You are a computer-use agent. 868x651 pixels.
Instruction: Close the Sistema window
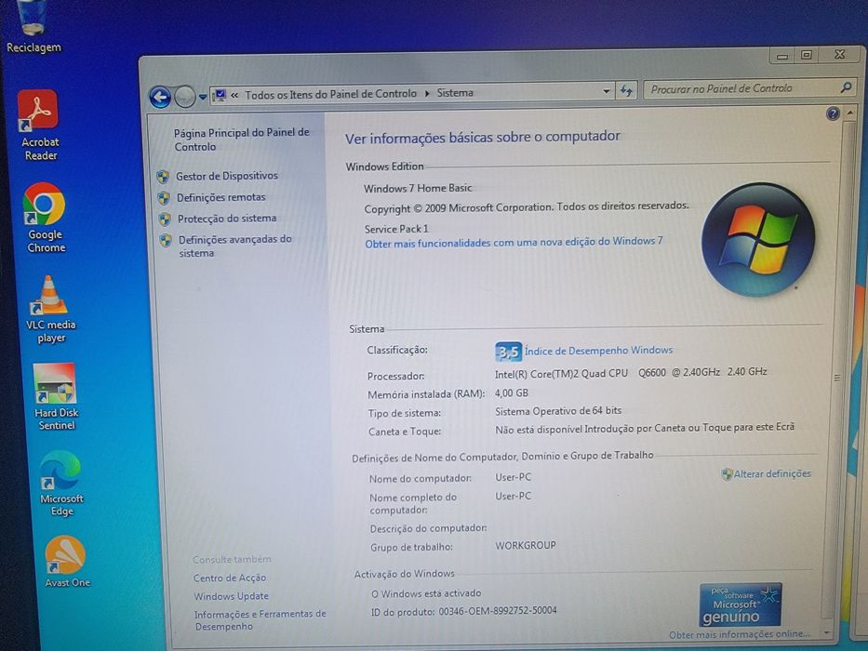839,54
